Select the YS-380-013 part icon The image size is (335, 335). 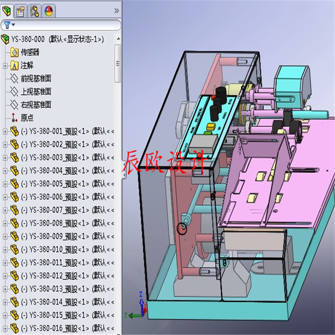[14, 289]
